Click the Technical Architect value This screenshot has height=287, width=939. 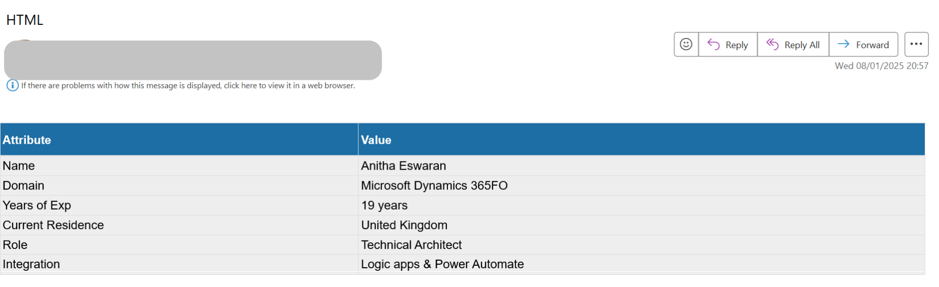click(x=411, y=245)
